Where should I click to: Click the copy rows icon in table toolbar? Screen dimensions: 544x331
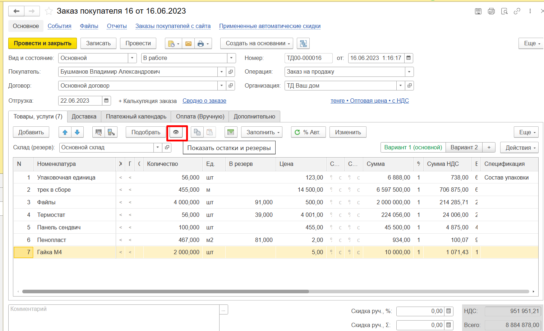pyautogui.click(x=197, y=132)
